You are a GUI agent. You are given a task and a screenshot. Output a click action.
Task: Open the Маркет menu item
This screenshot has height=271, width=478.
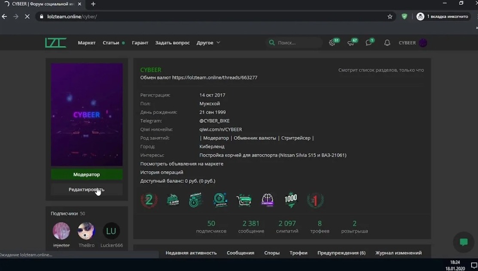tap(87, 43)
